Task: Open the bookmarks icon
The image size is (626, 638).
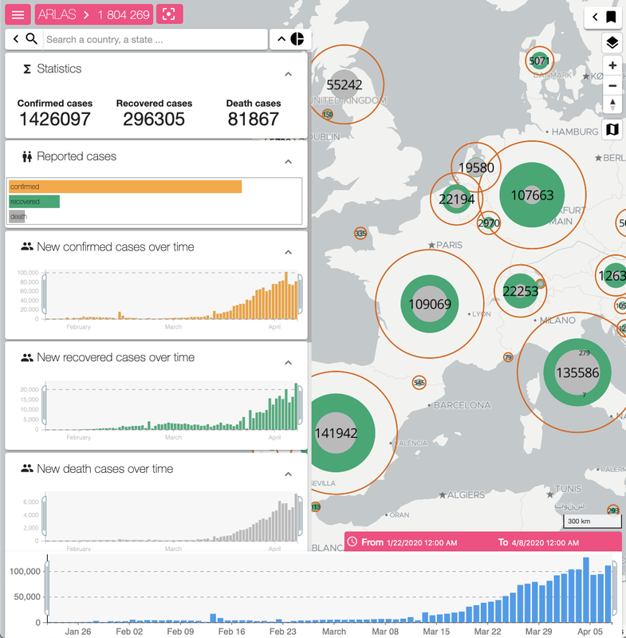Action: pos(611,17)
